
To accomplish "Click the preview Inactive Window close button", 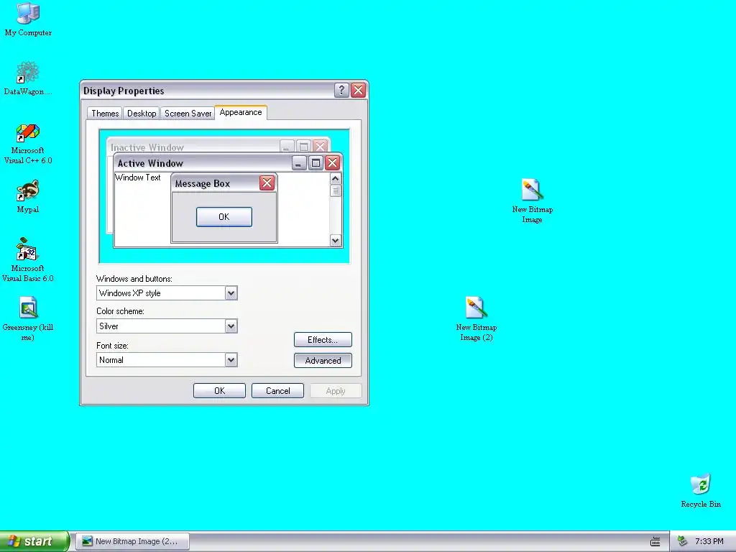I will click(x=320, y=146).
